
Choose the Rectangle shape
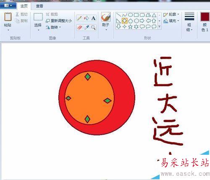(136, 15)
